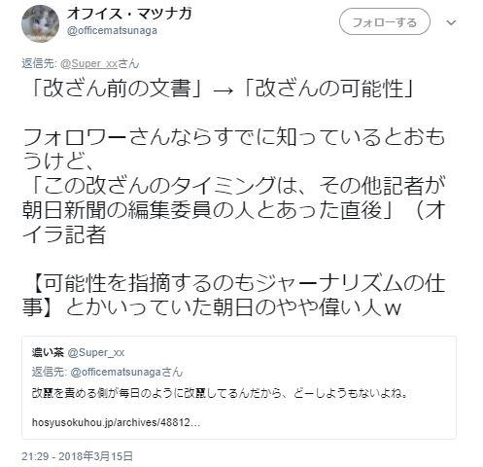
Task: Click the timestamp 21:29 - 2018年3月15日
Action: click(78, 456)
